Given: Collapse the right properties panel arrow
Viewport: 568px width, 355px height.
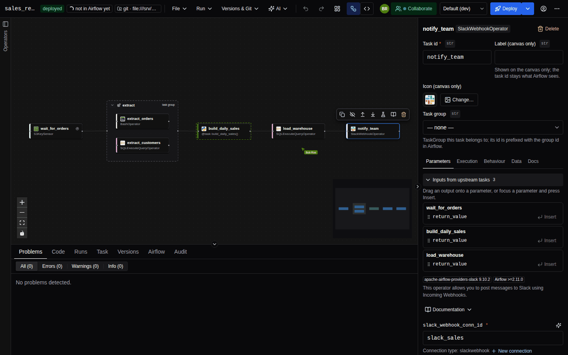Looking at the screenshot, I should [x=418, y=187].
